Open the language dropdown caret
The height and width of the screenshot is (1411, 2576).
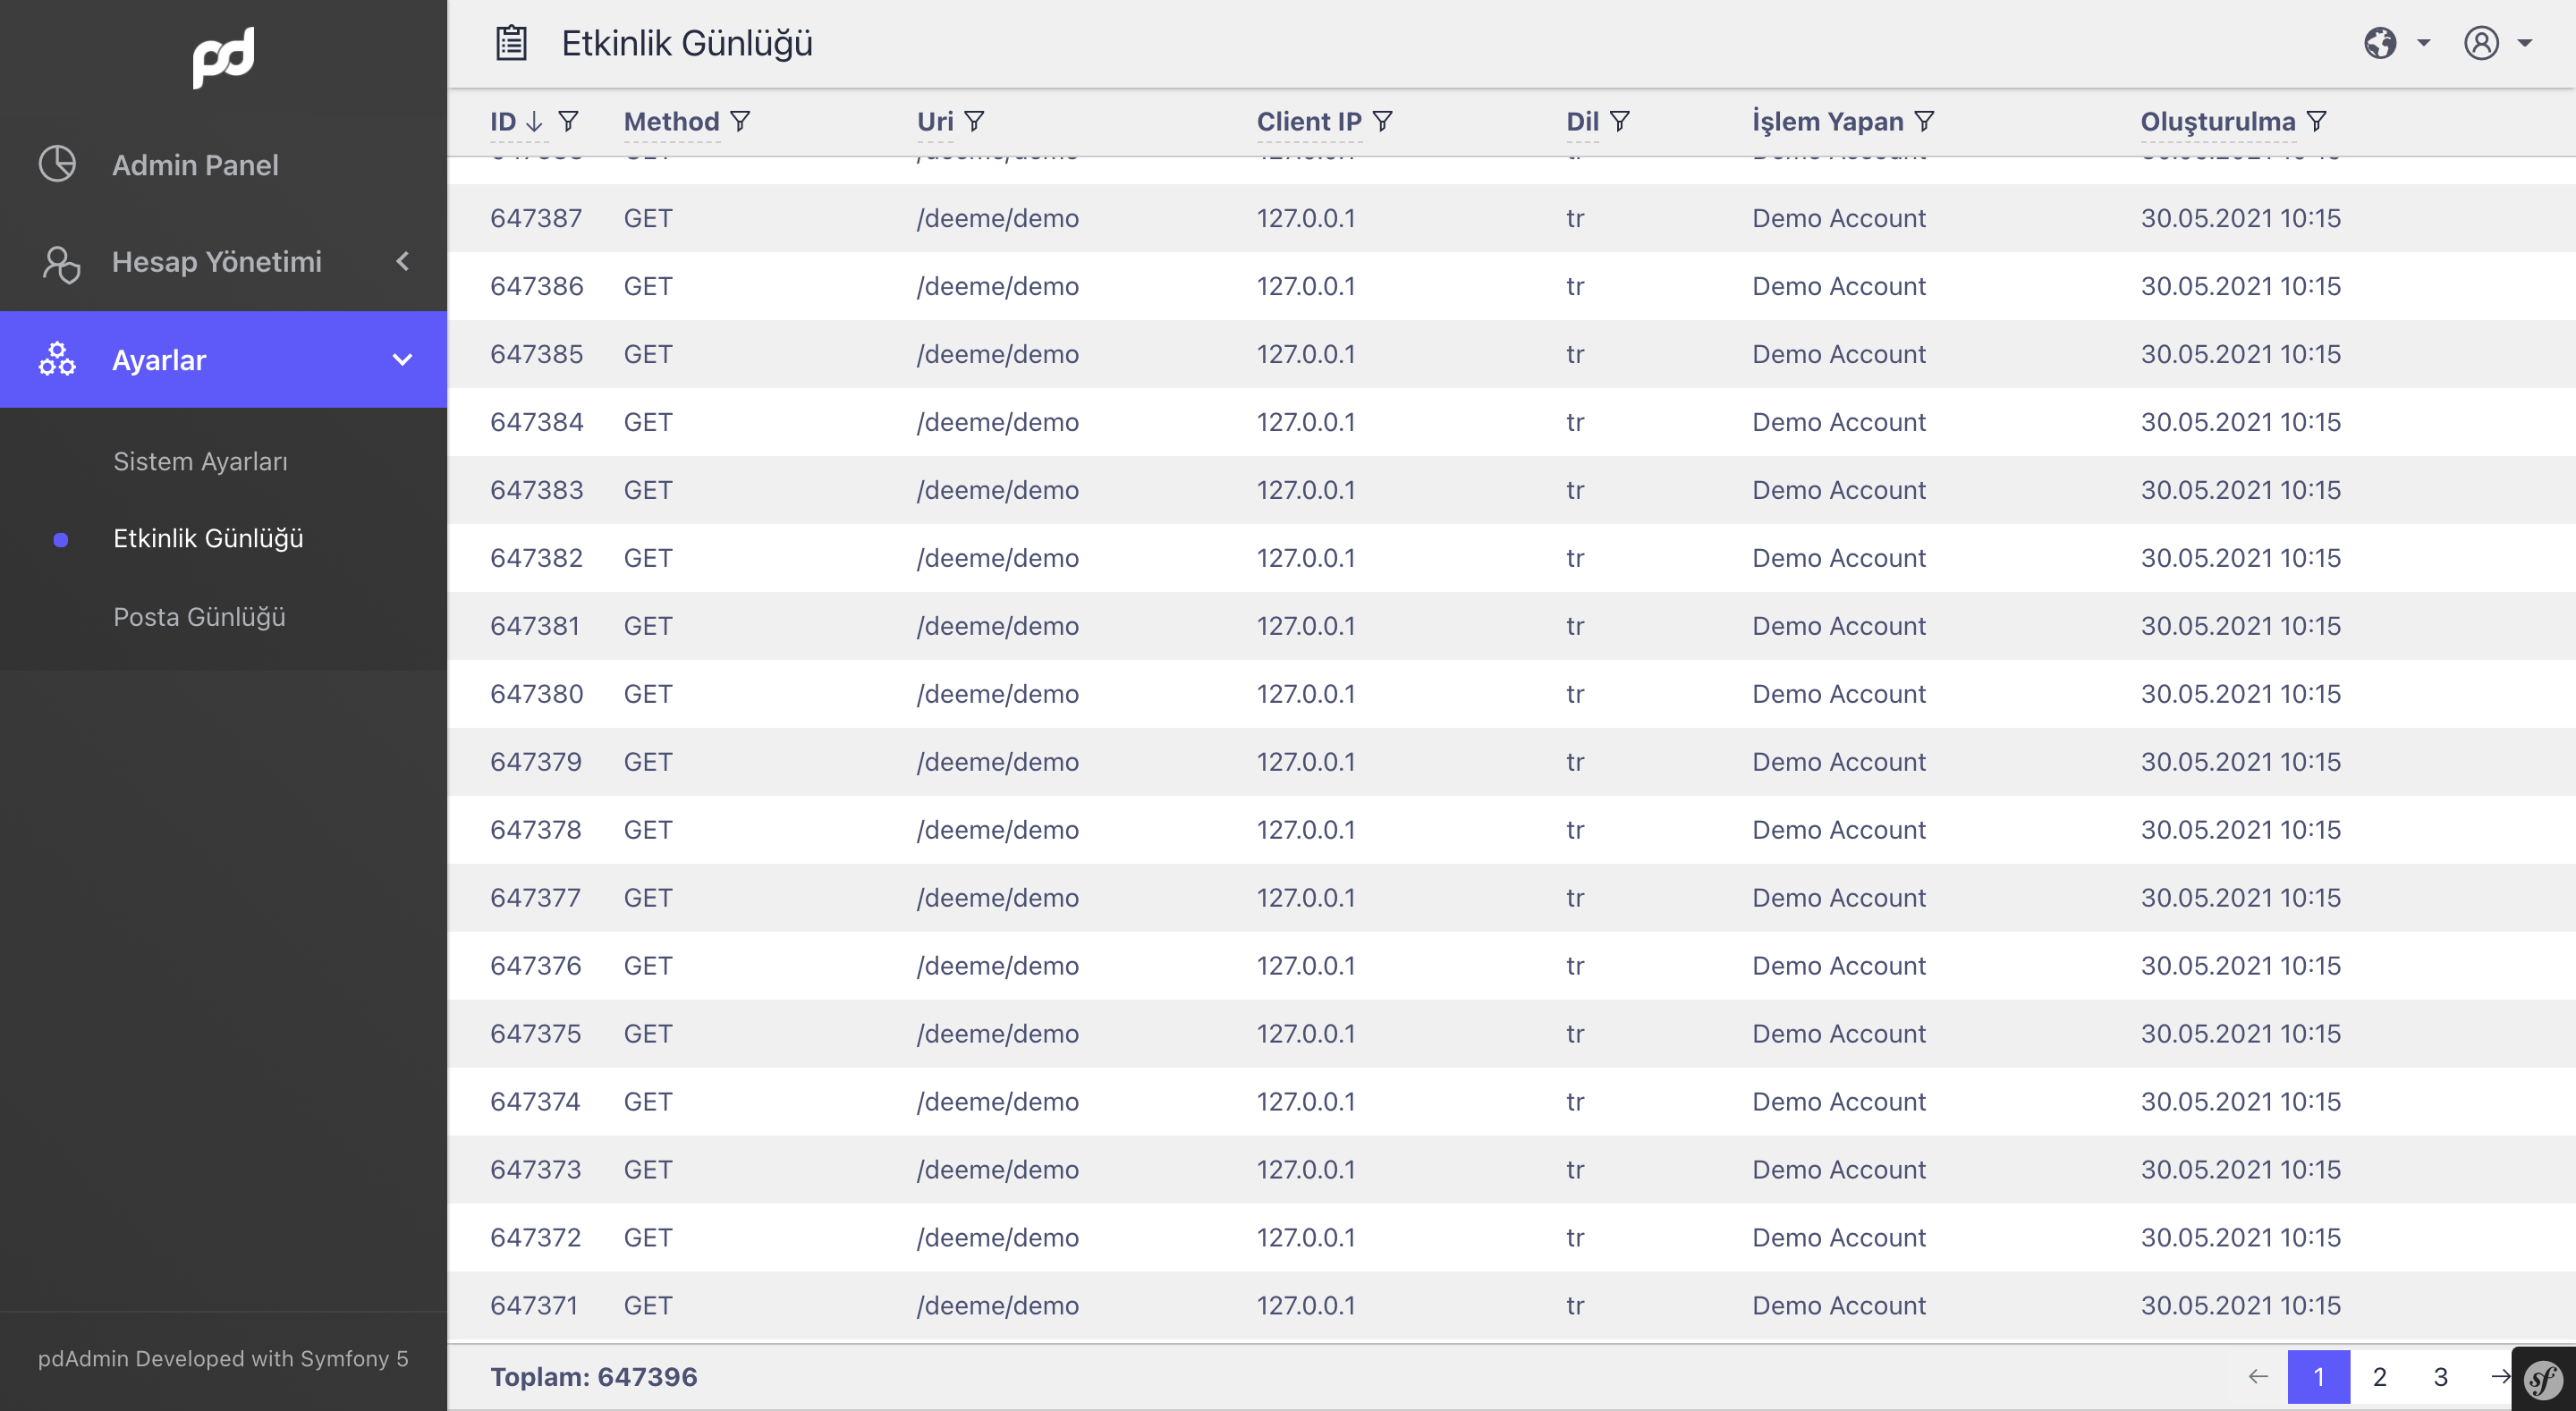pyautogui.click(x=2423, y=43)
